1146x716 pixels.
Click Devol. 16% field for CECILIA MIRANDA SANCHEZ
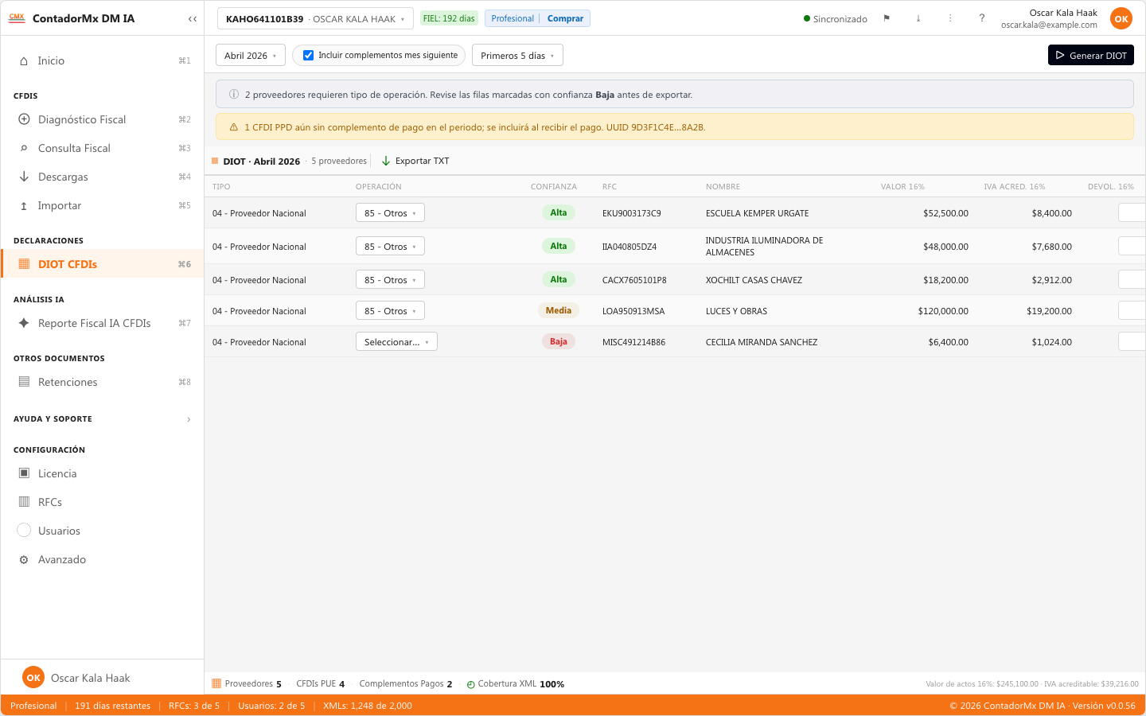click(1132, 341)
